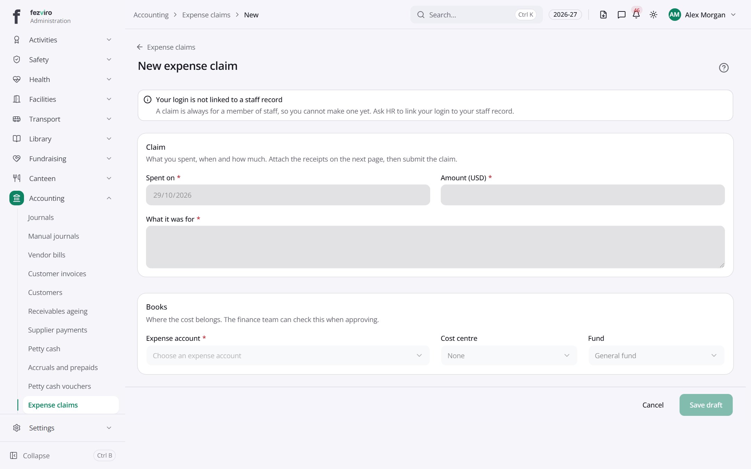Open the Cost centre dropdown
751x469 pixels.
coord(509,355)
